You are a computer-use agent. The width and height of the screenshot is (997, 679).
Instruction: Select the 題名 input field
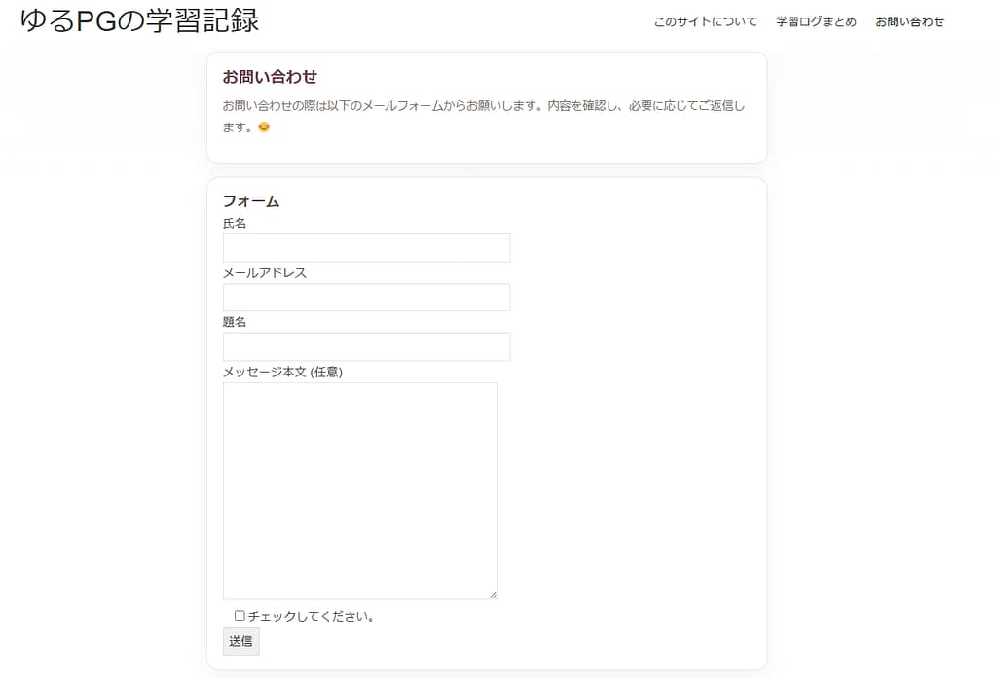366,347
